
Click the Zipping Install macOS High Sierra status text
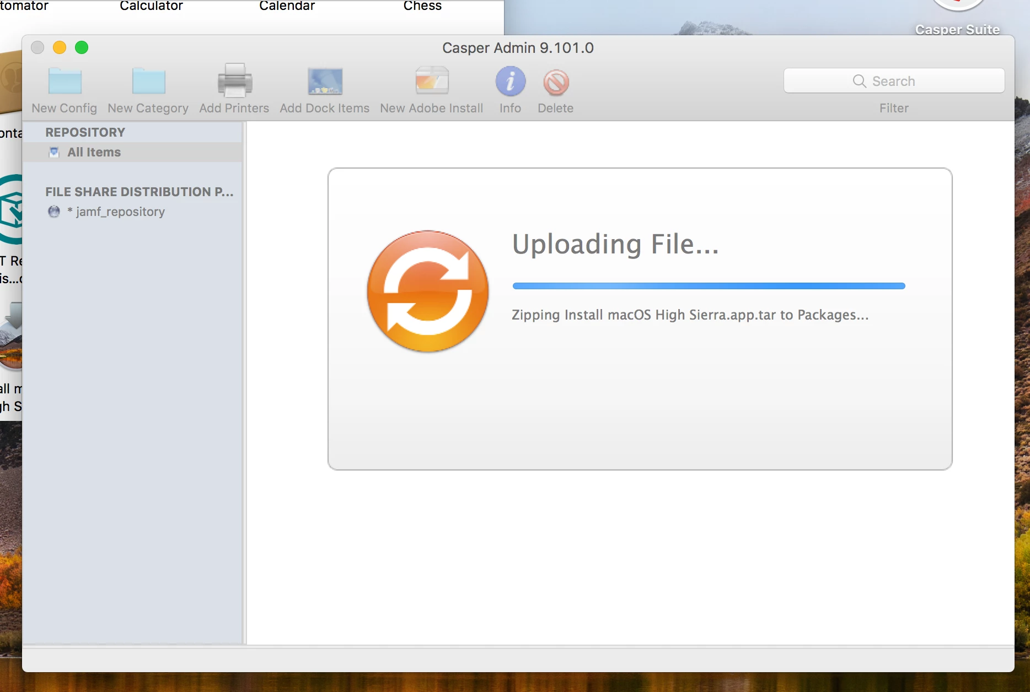690,315
